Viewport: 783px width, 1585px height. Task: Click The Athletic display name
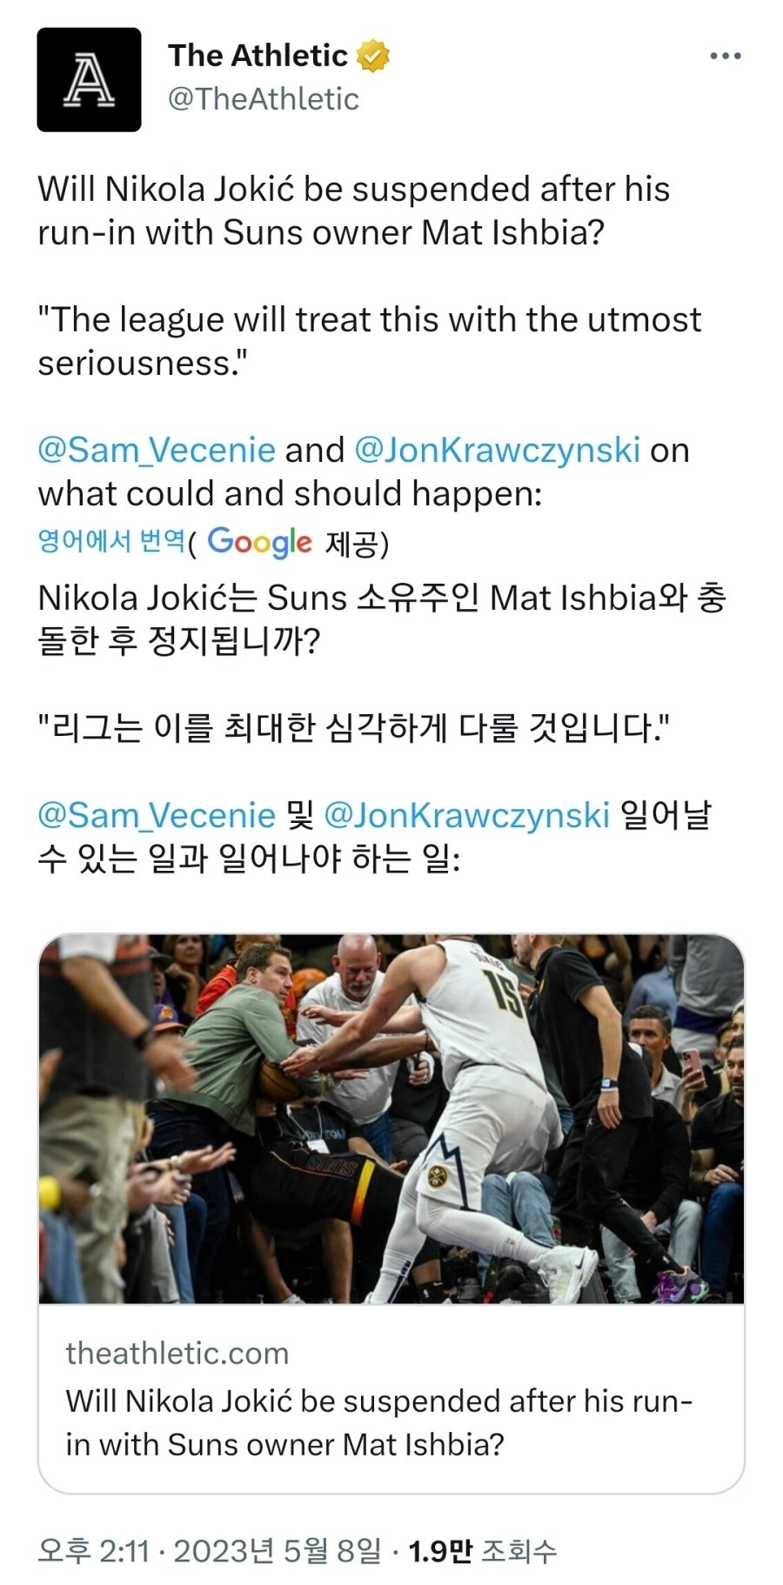(x=258, y=56)
